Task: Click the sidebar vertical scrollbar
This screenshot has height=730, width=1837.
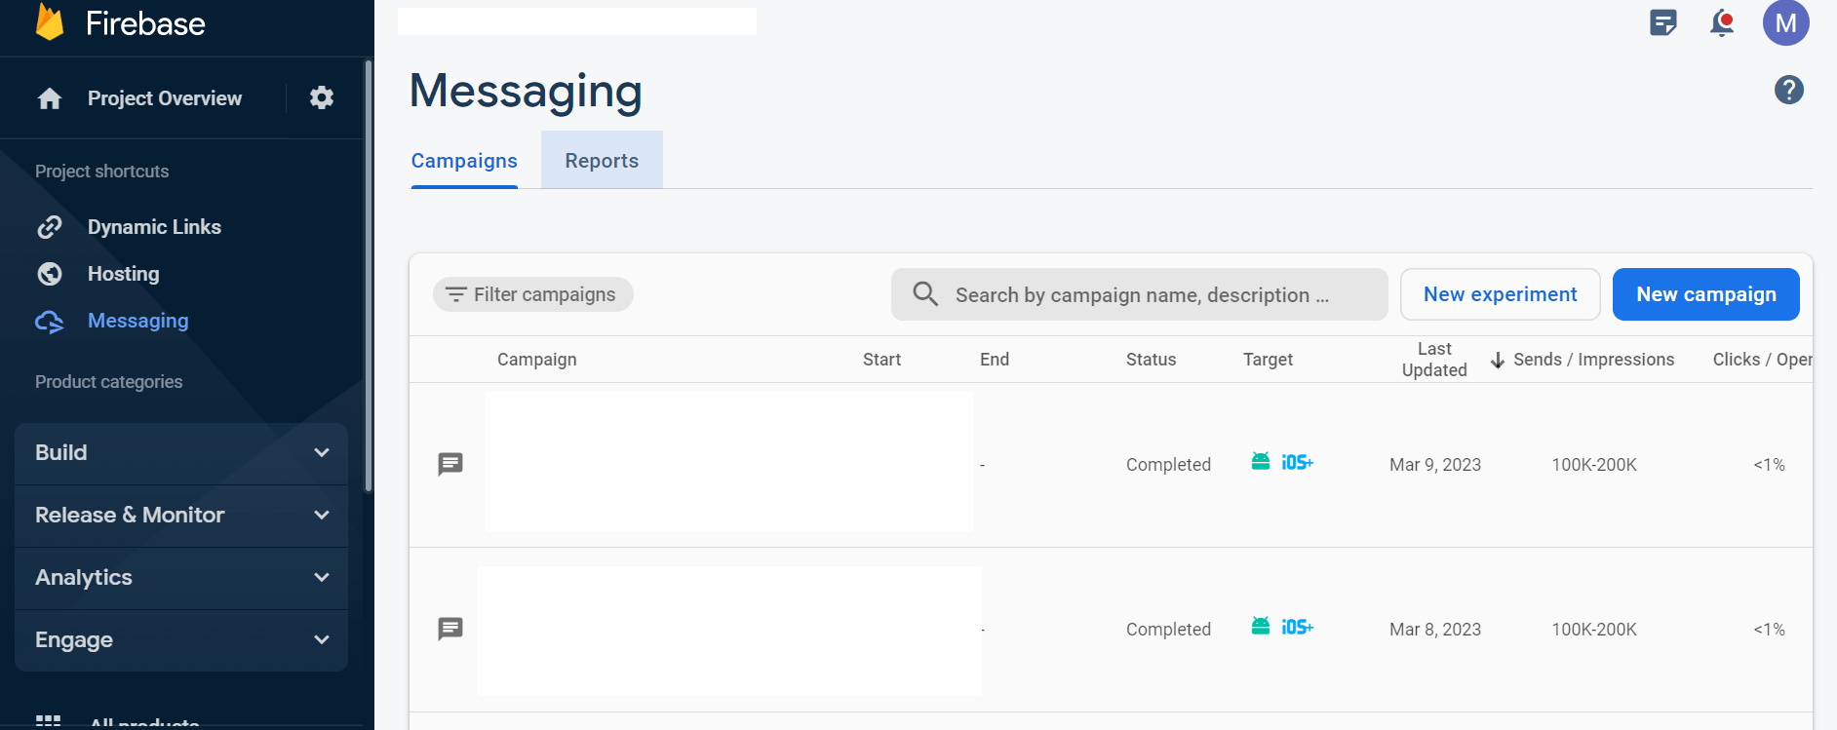Action: tap(368, 277)
